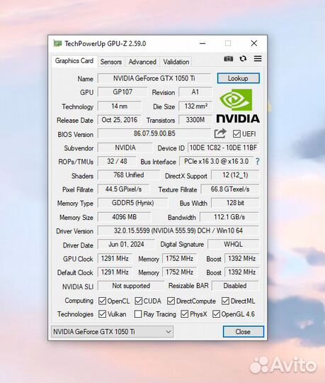Toggle the UEFI checkbox

(x=236, y=134)
